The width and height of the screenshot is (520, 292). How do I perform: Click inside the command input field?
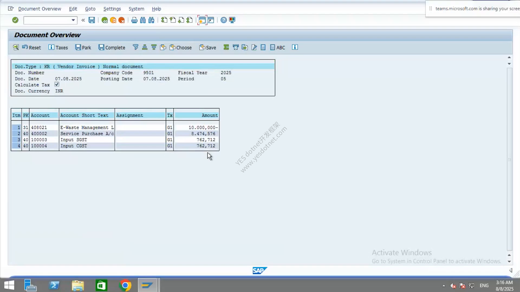point(47,20)
